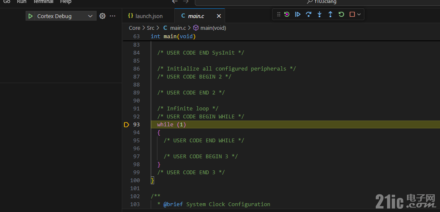
Task: Click the current execution arrow at line 93
Action: pyautogui.click(x=126, y=125)
